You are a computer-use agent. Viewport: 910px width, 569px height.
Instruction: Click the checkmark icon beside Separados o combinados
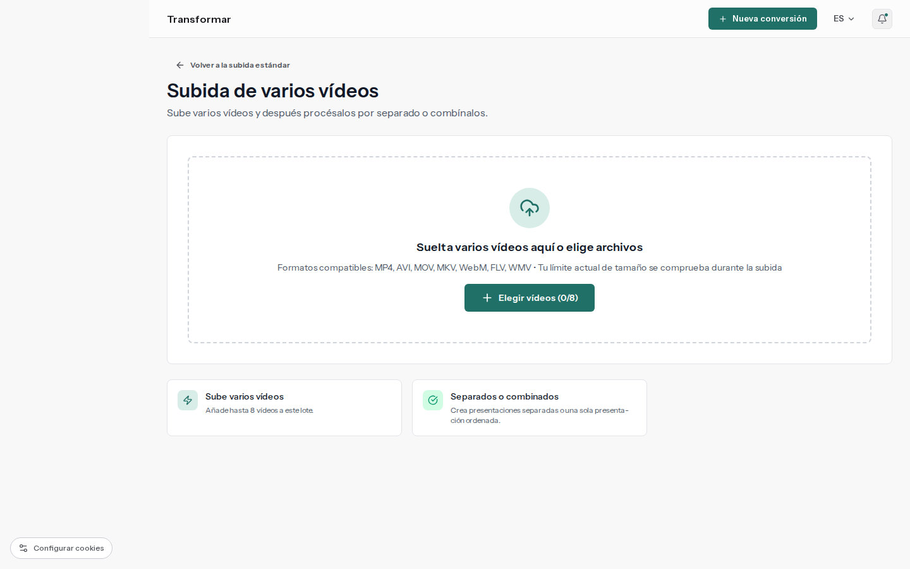click(x=433, y=400)
